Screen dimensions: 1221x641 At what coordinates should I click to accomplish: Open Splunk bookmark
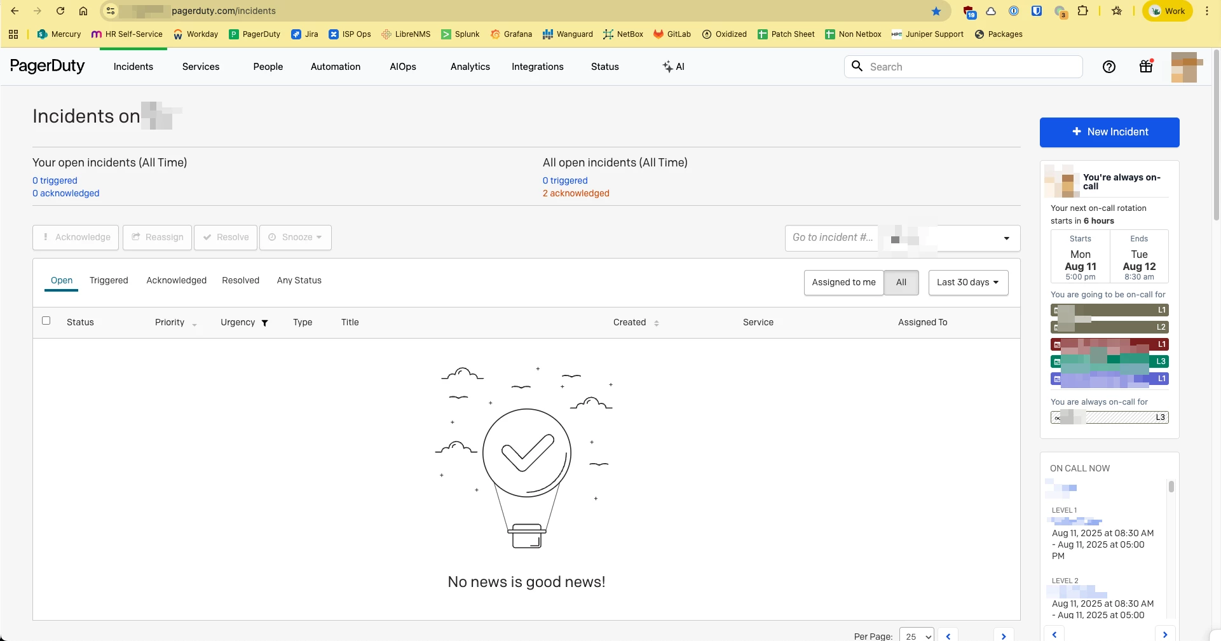pos(460,34)
